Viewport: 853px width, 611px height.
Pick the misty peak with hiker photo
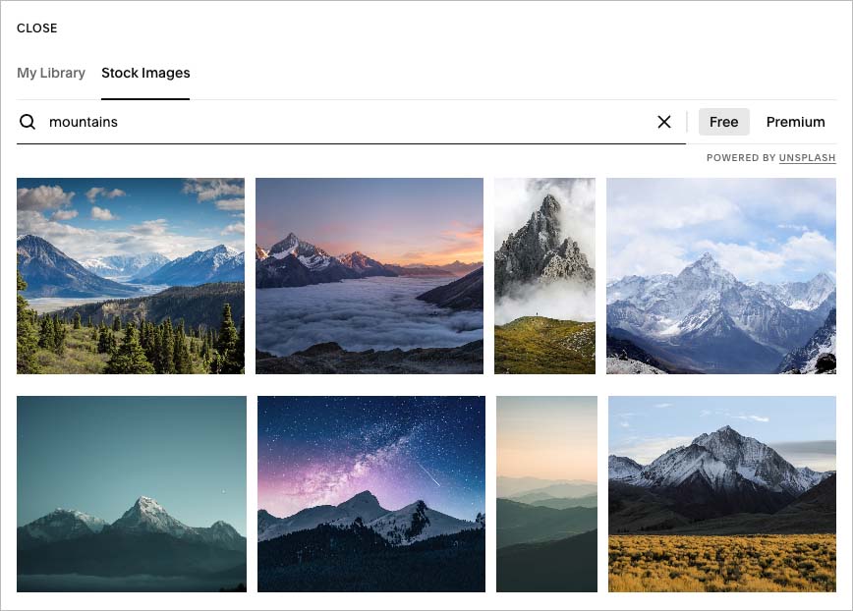(545, 276)
